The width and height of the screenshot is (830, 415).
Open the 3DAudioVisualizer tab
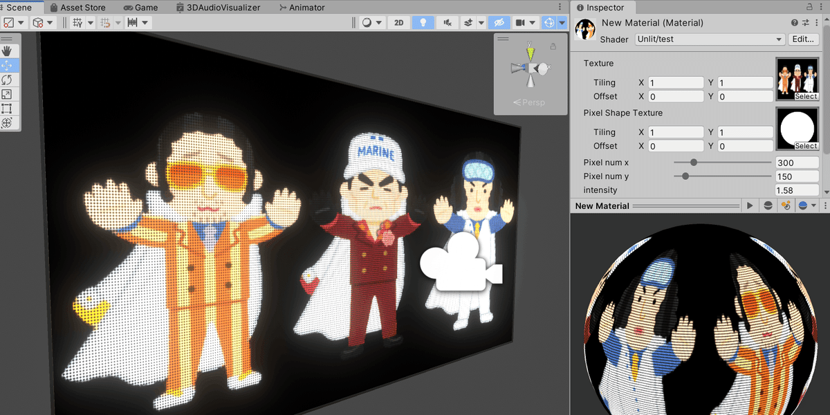coord(217,8)
